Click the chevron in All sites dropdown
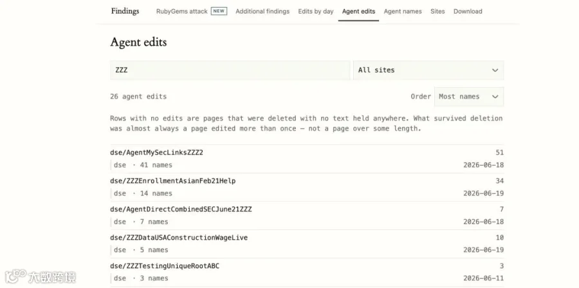Viewport: 579px width, 288px height. pyautogui.click(x=495, y=70)
